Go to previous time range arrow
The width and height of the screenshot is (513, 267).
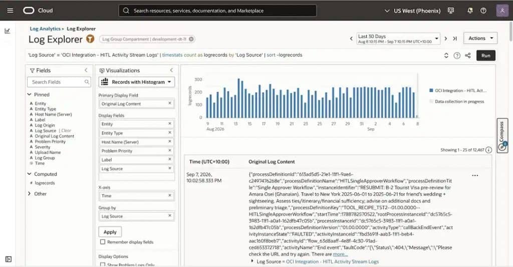(x=351, y=39)
